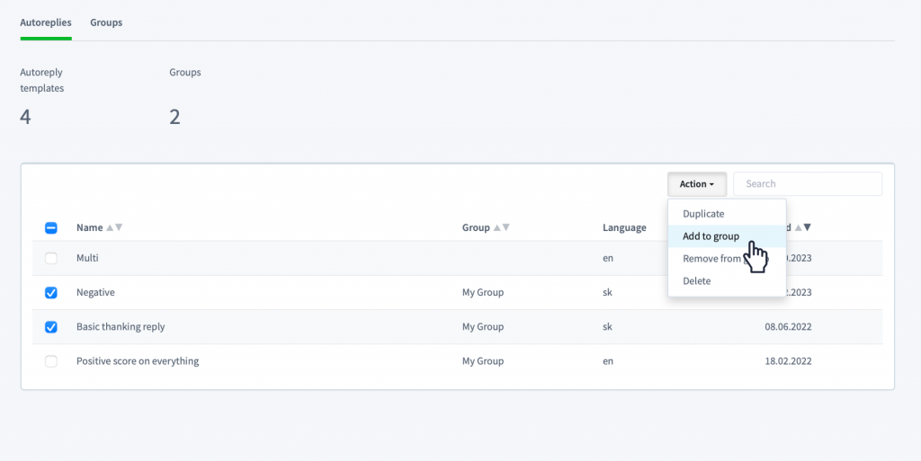
Task: Click language en in Multi row
Action: coord(608,258)
